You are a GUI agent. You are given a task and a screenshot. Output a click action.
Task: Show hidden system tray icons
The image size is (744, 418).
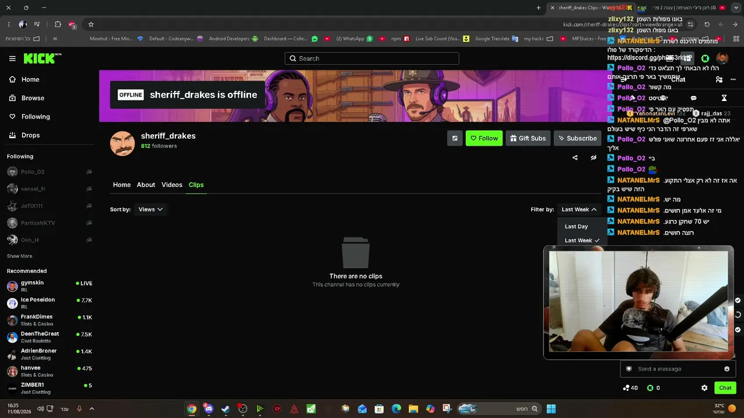tap(91, 409)
